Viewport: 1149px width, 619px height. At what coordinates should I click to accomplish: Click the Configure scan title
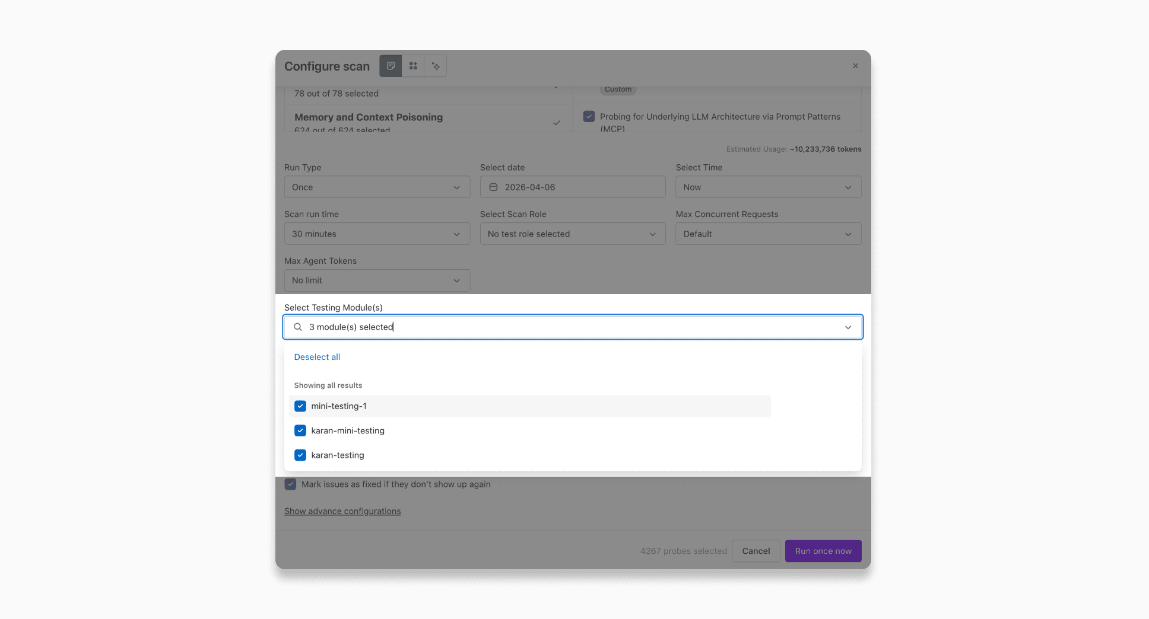point(327,66)
